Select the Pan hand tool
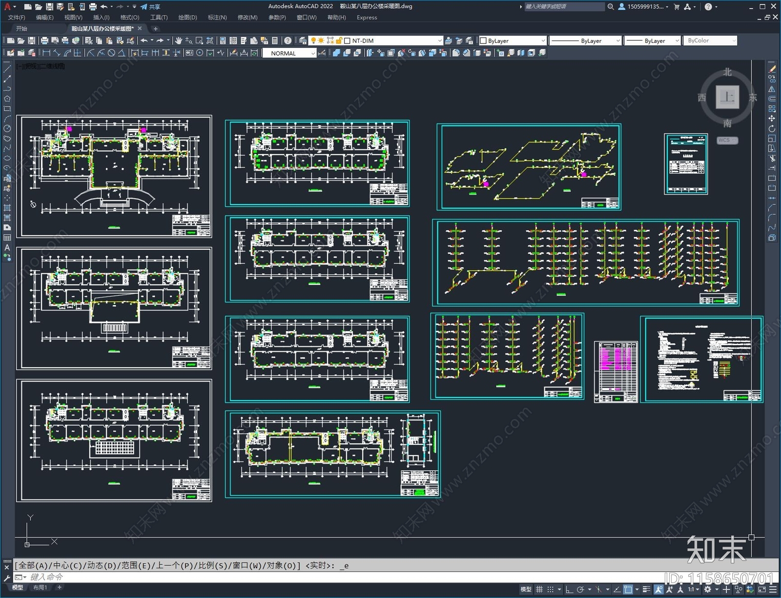The image size is (781, 598). point(179,40)
